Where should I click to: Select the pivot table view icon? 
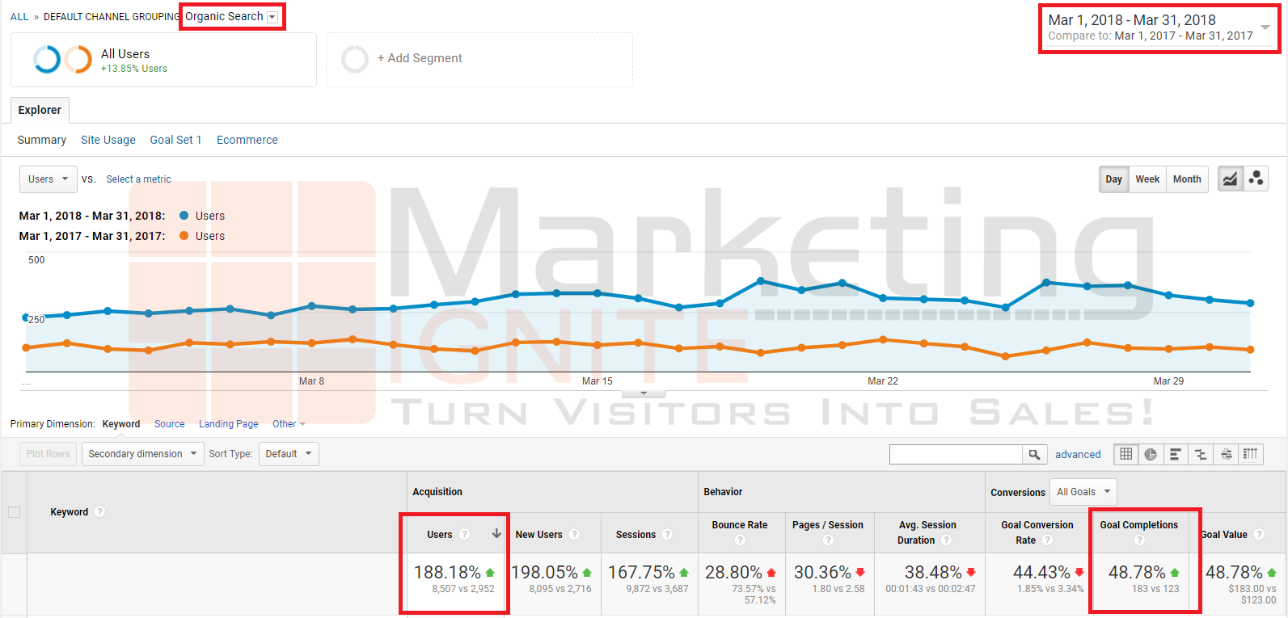click(1251, 454)
